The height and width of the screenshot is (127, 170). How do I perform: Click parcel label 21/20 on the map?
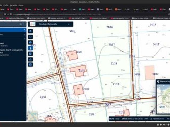(x=79, y=52)
